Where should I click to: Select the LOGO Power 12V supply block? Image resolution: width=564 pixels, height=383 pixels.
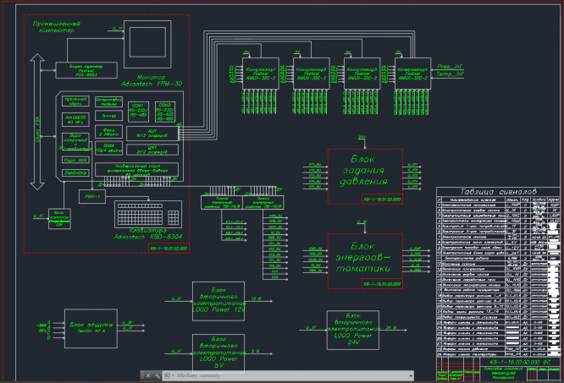click(219, 301)
